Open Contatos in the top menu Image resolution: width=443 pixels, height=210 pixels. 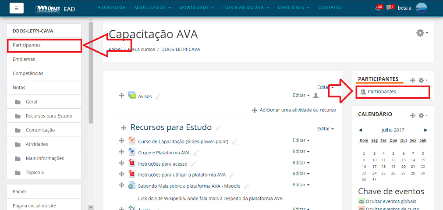click(330, 7)
